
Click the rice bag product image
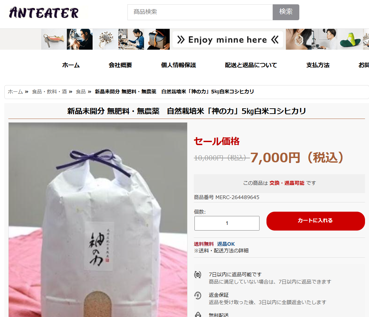click(x=98, y=220)
